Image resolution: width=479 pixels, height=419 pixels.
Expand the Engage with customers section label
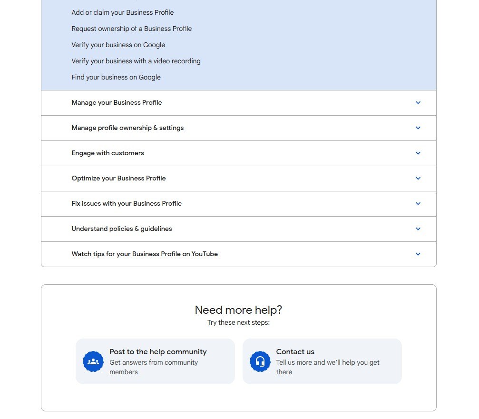click(108, 153)
